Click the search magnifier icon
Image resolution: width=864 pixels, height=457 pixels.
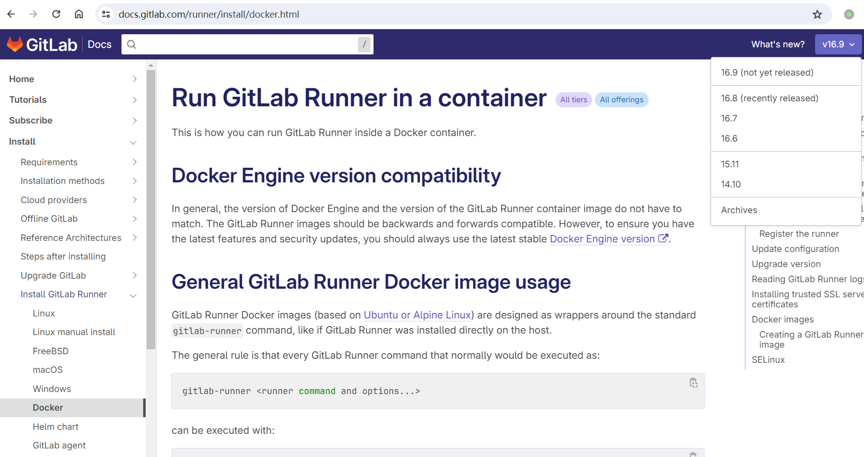pyautogui.click(x=132, y=44)
